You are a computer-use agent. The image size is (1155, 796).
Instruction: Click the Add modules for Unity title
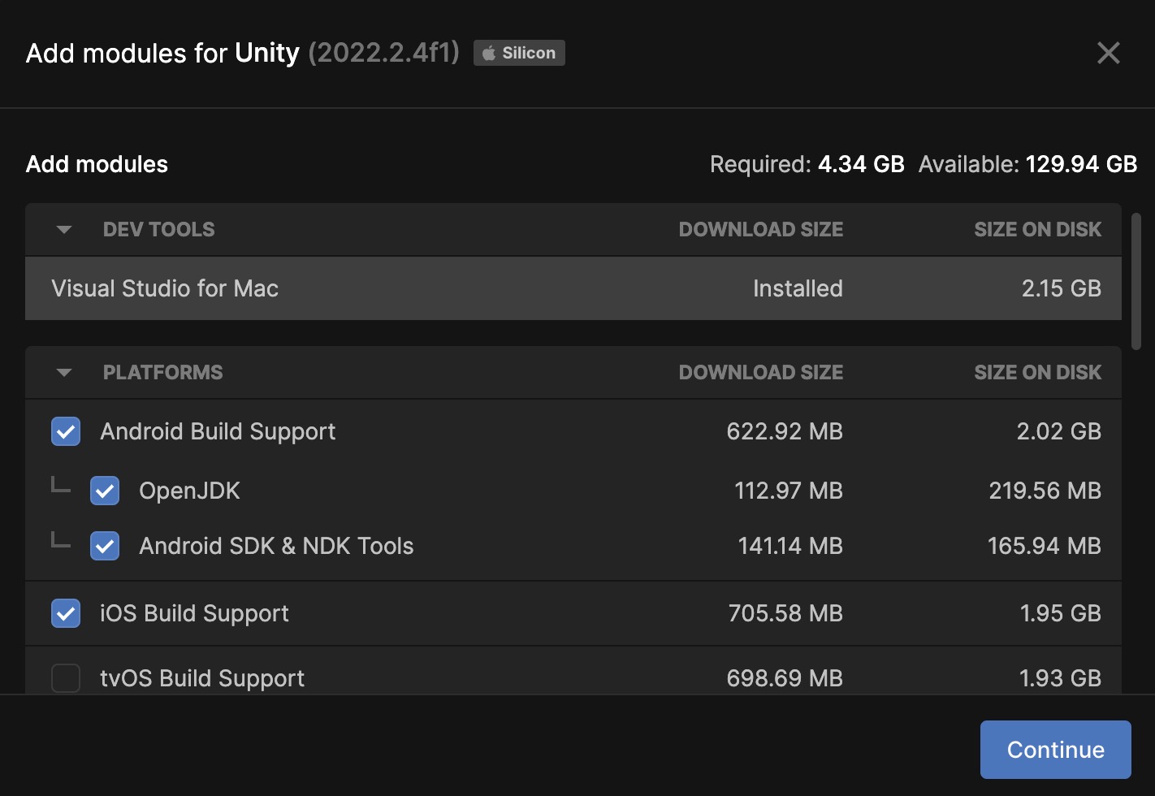(x=162, y=53)
